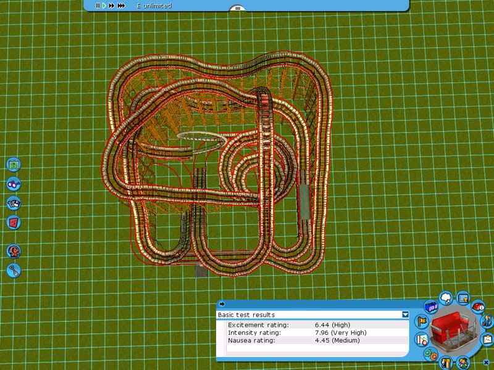
Task: Close the ride info panel
Action: point(486,363)
